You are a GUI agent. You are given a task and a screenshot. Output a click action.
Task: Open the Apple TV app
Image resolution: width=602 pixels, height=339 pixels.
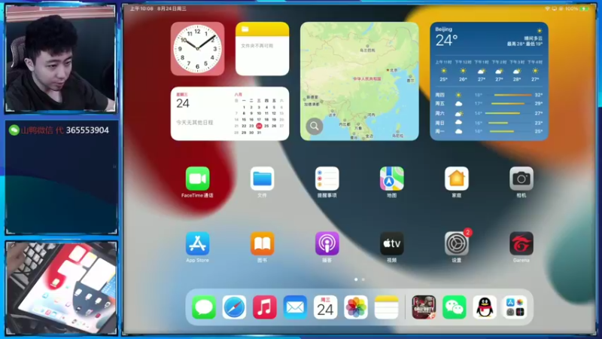(x=391, y=243)
